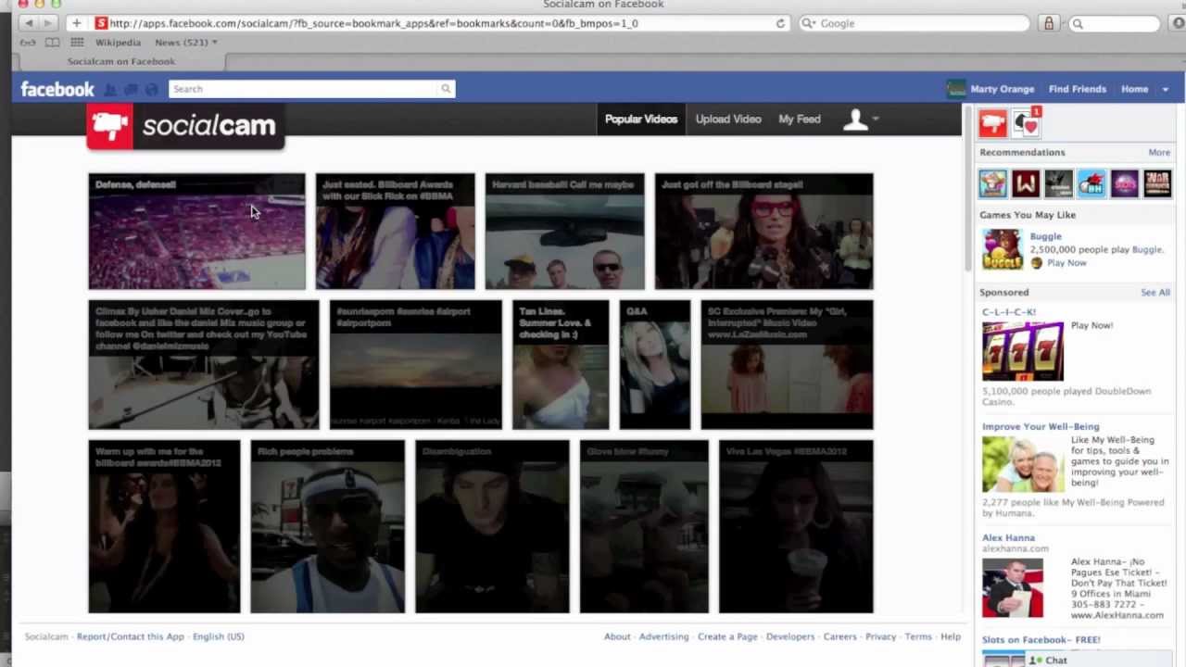The image size is (1186, 667).
Task: Open the BH recommended app icon
Action: (1091, 183)
